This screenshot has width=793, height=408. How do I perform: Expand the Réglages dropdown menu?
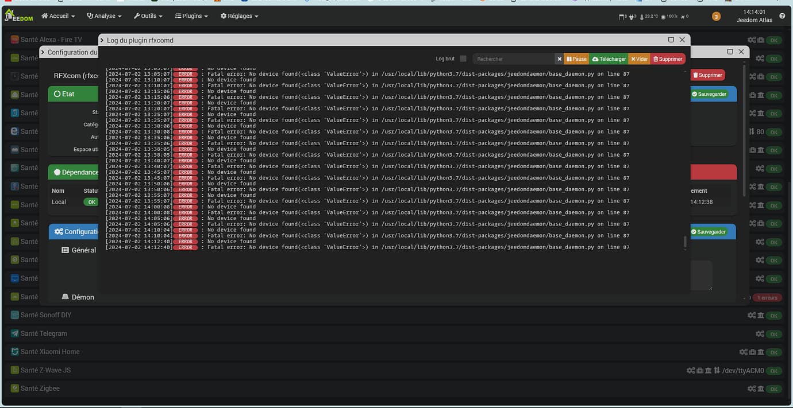coord(239,16)
